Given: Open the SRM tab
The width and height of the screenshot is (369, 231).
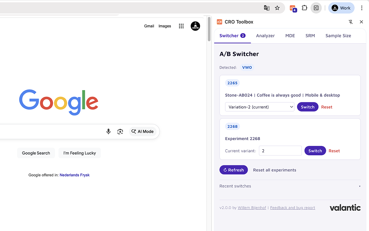Looking at the screenshot, I should (310, 36).
